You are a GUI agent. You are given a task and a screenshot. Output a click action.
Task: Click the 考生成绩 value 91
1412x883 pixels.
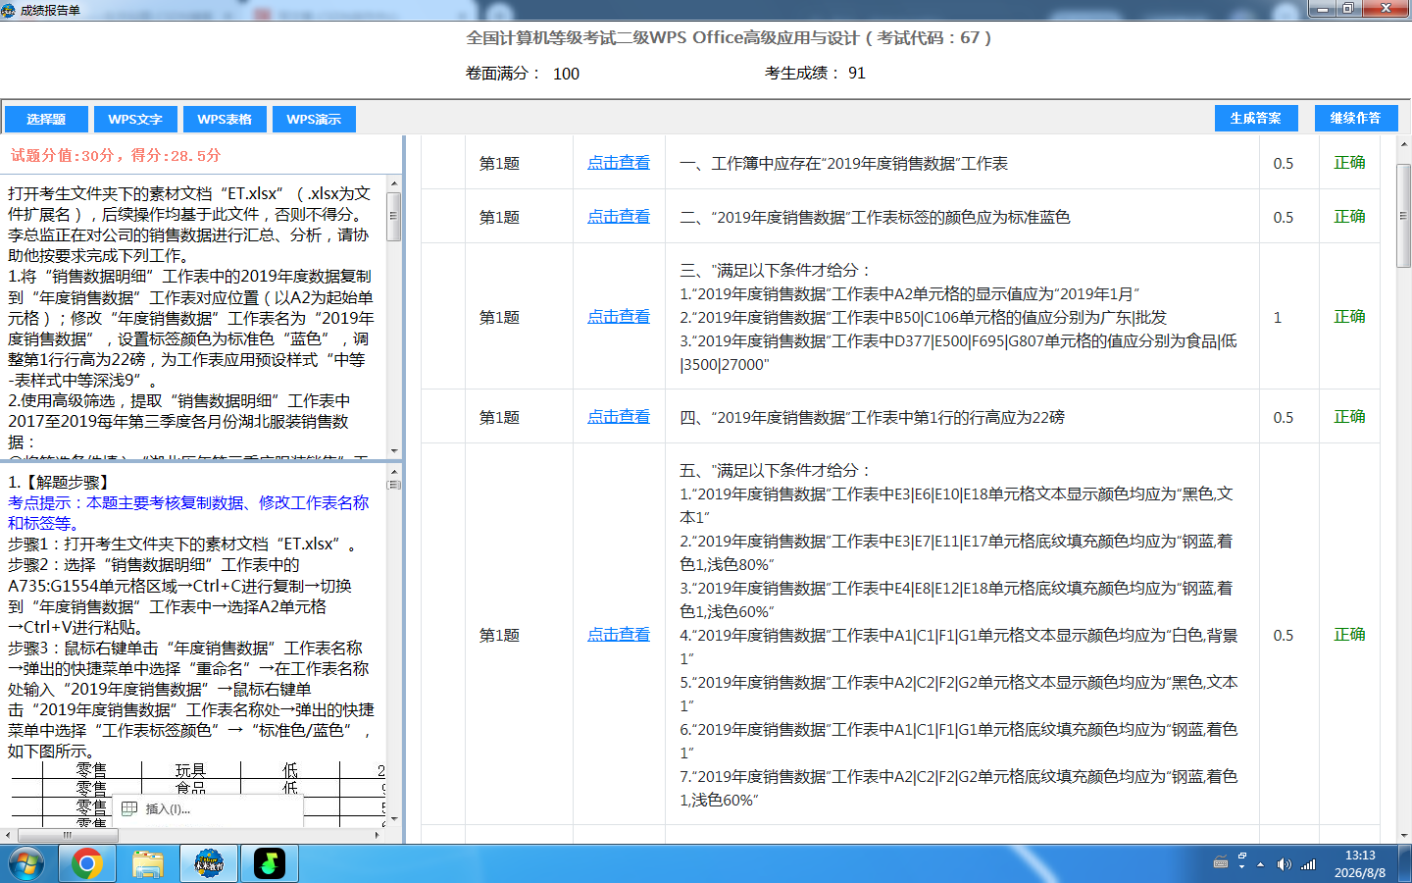[x=857, y=73]
